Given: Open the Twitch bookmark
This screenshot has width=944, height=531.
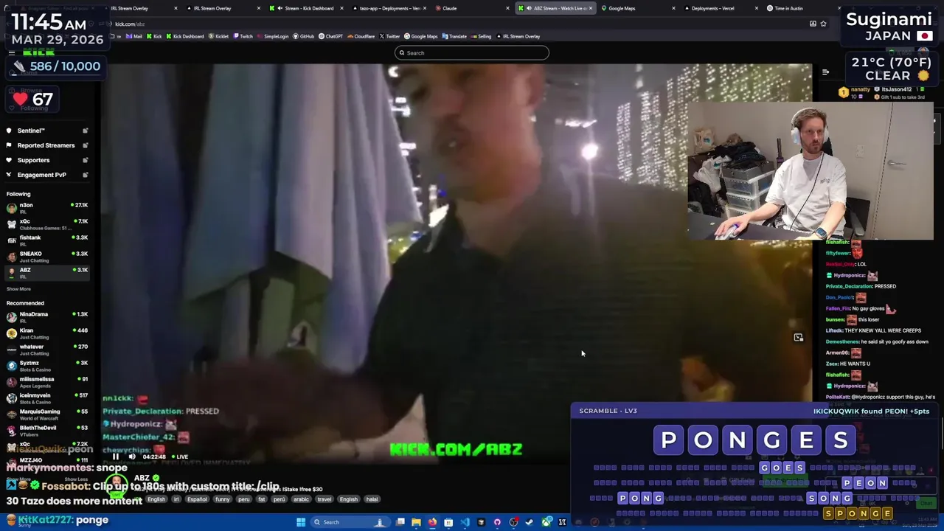Looking at the screenshot, I should tap(243, 36).
